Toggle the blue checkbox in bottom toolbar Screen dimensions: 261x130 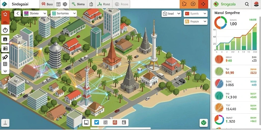click(97, 123)
